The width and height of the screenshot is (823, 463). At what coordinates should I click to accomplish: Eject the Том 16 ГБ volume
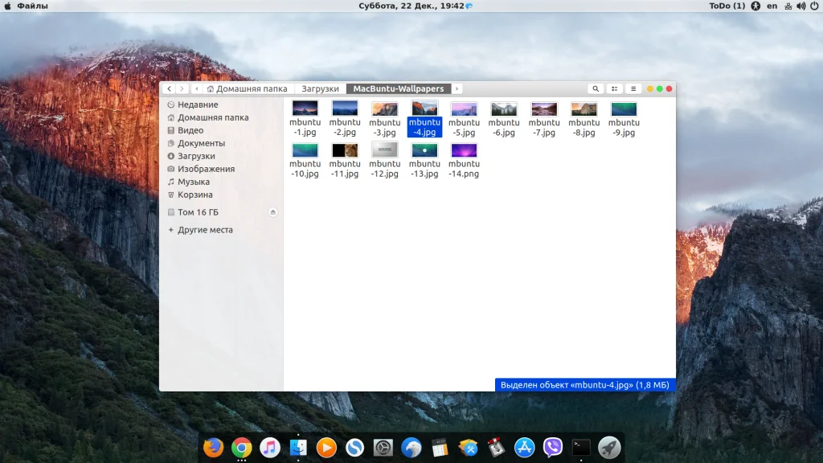point(273,212)
